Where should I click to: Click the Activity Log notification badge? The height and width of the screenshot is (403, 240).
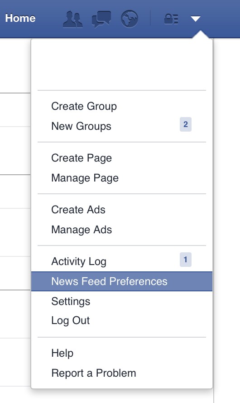[x=186, y=260]
